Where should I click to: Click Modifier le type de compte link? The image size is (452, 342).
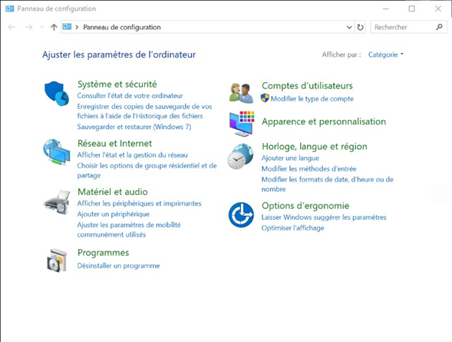pyautogui.click(x=312, y=98)
